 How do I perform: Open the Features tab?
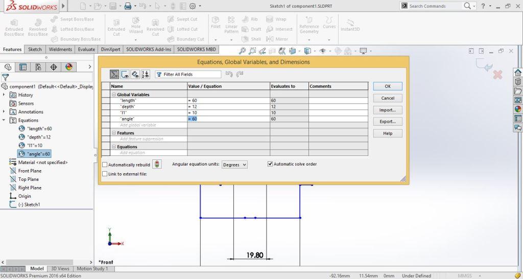click(x=12, y=50)
